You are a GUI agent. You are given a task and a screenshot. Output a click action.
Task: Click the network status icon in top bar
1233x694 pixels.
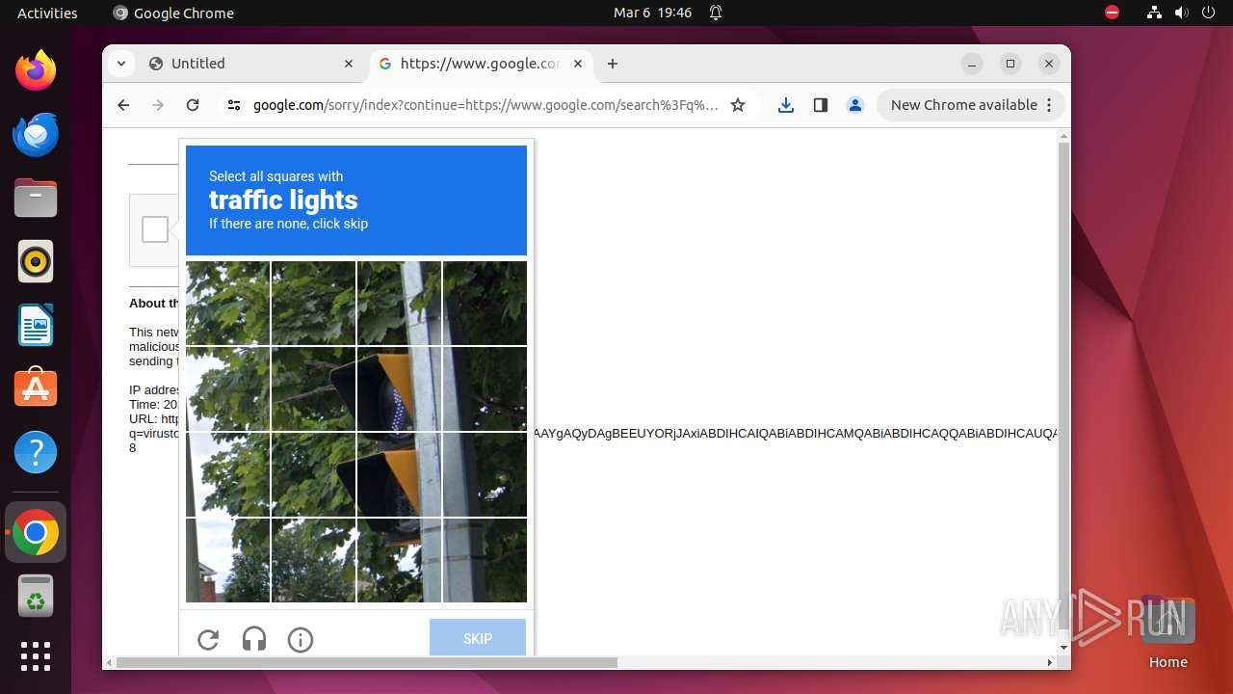[x=1154, y=13]
